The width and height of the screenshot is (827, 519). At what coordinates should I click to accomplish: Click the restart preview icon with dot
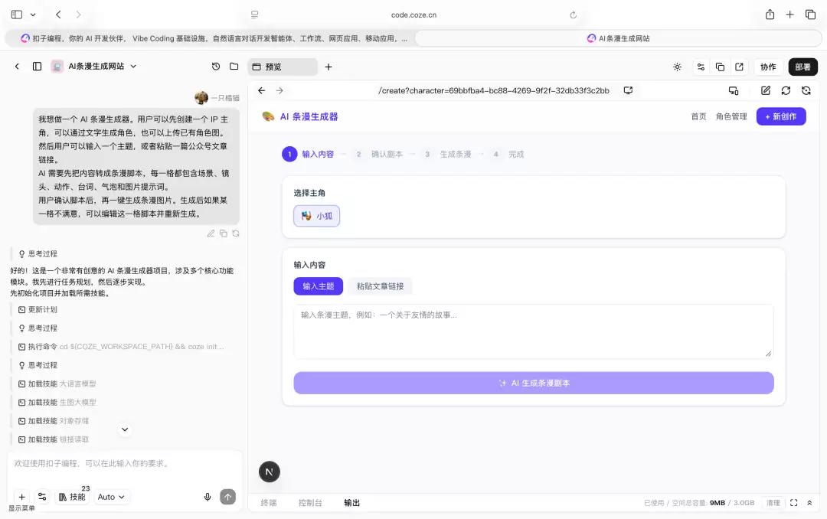(x=806, y=91)
